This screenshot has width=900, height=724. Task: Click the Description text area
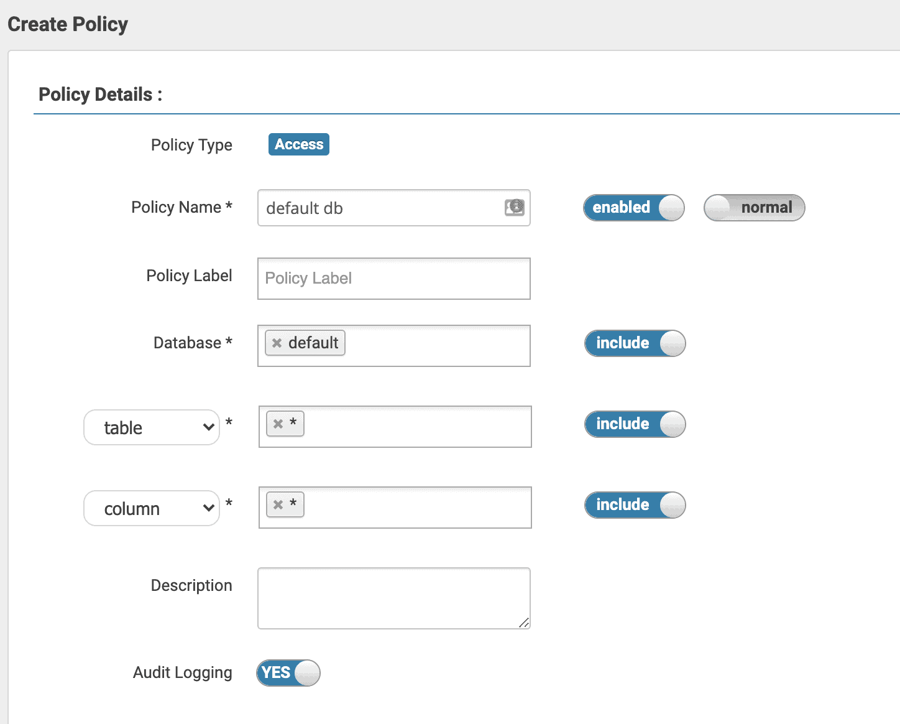point(393,597)
